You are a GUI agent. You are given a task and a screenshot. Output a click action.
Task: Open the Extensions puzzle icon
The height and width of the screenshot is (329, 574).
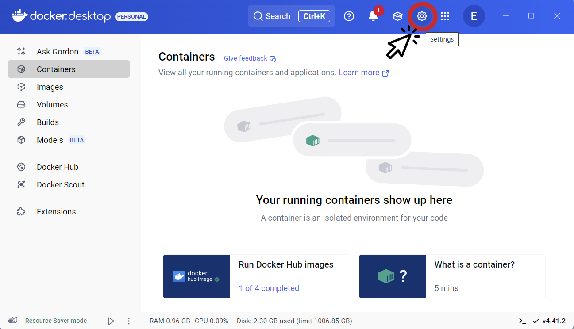pos(21,211)
